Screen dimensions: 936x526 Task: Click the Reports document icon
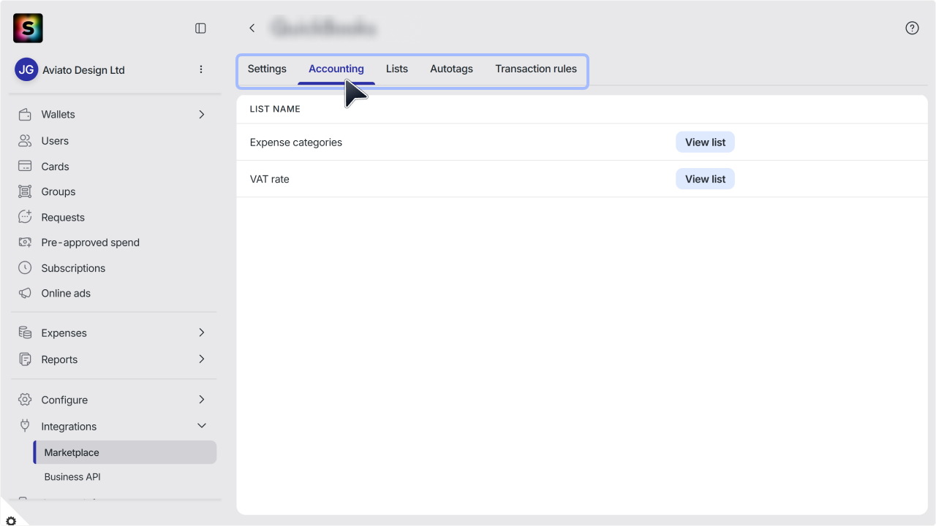coord(25,359)
